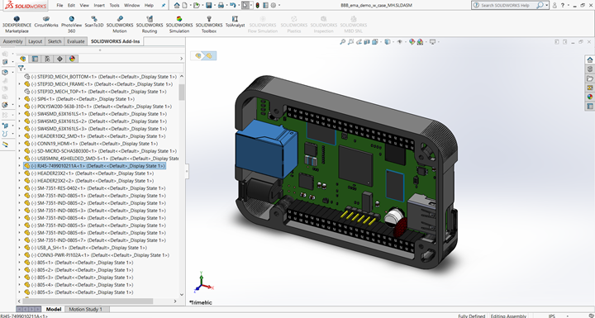
Task: Open the Insert menu
Action: pyautogui.click(x=99, y=5)
